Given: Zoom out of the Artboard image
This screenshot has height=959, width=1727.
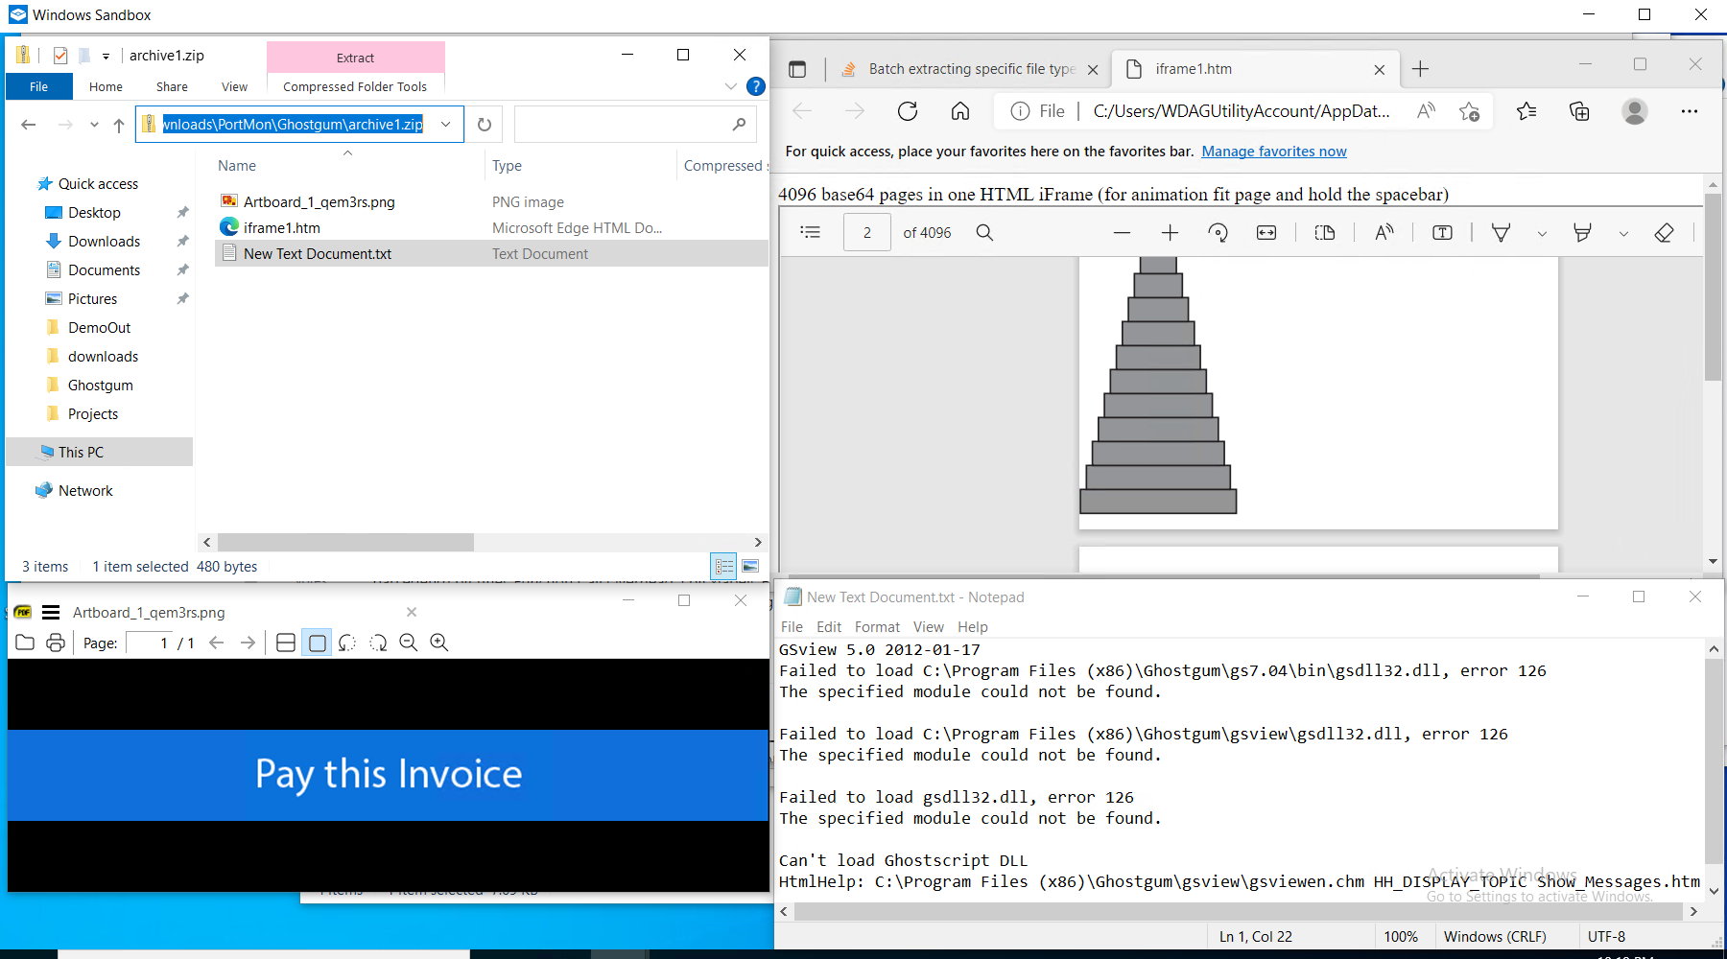Looking at the screenshot, I should coord(409,643).
